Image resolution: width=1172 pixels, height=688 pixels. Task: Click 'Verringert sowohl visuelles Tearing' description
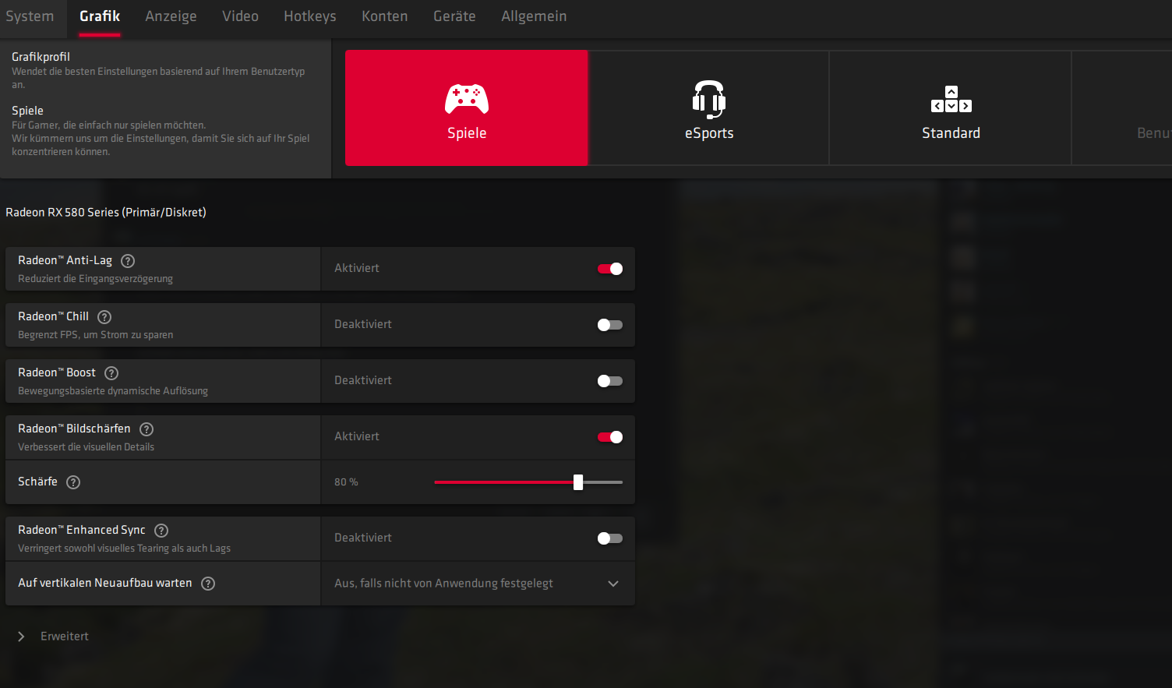(124, 549)
